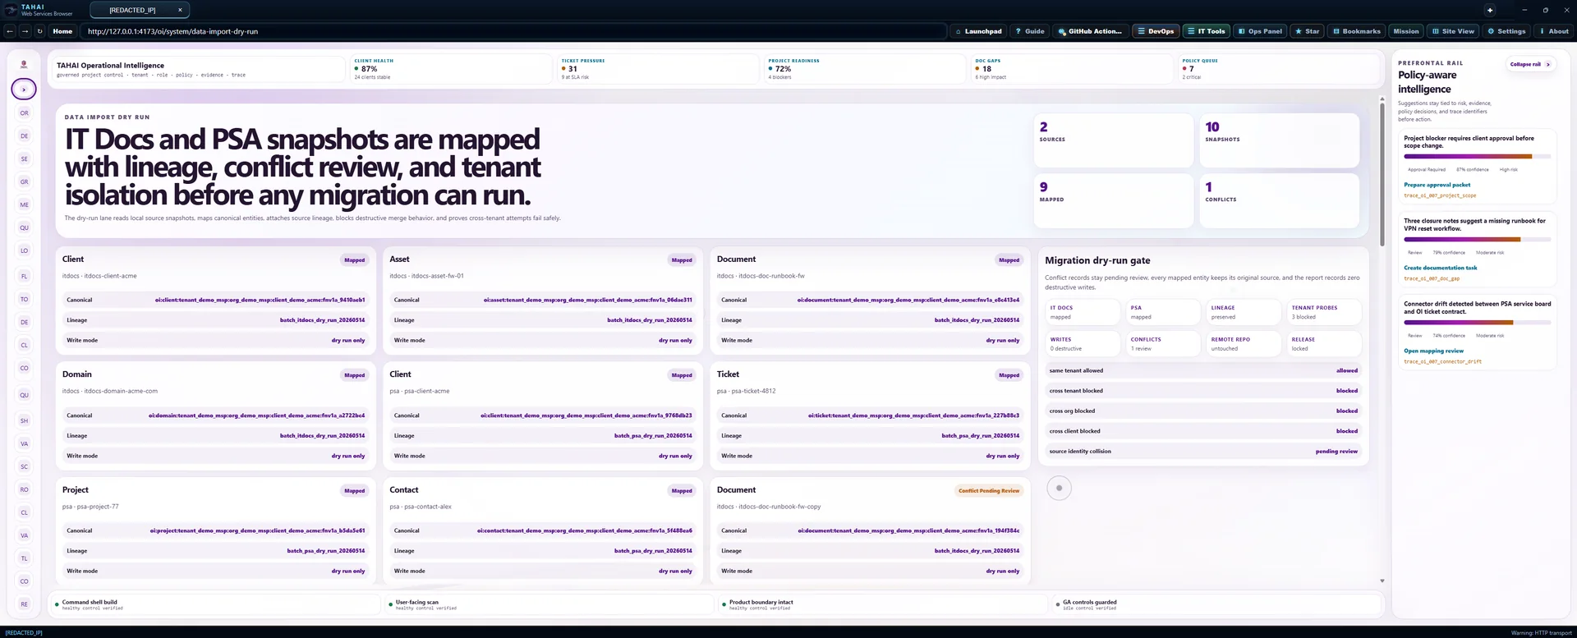Screen dimensions: 1577x638
Task: Click the browser forward arrow
Action: (x=25, y=31)
